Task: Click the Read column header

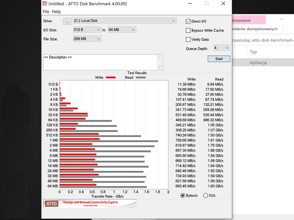Action: point(219,79)
